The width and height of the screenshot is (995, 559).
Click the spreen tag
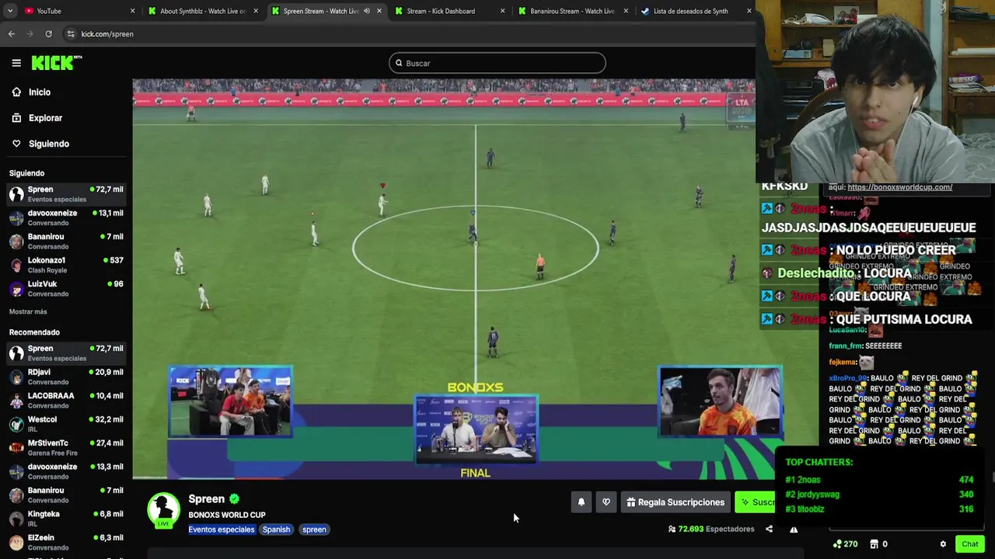point(314,529)
